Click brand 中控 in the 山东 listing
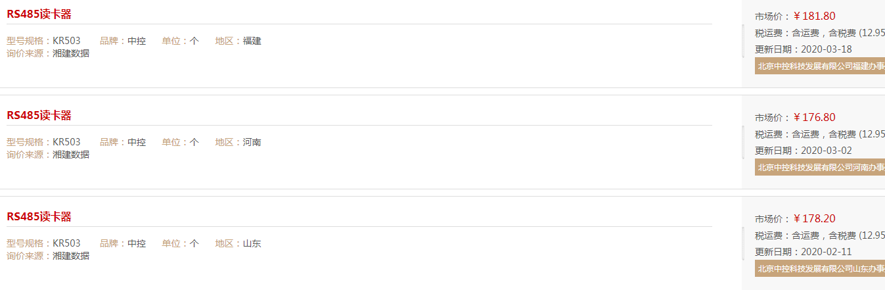 (137, 243)
